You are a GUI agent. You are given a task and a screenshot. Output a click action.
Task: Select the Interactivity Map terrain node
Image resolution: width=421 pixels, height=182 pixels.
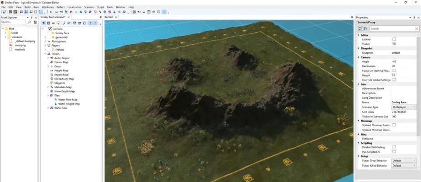coord(64,79)
